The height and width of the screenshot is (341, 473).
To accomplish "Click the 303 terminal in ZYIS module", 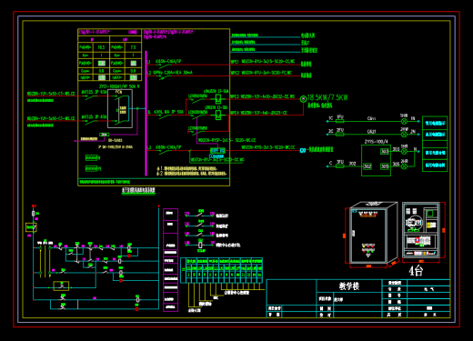I will coord(385,152).
